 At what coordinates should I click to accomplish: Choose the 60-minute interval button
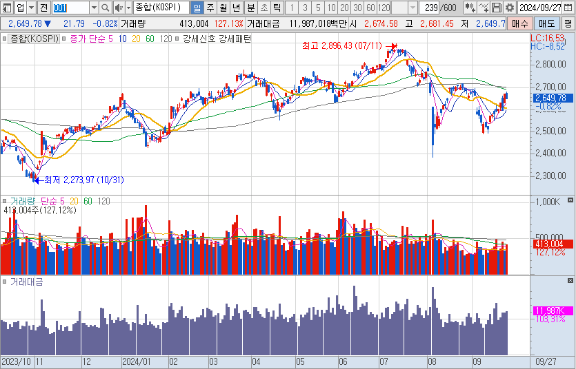(370, 8)
